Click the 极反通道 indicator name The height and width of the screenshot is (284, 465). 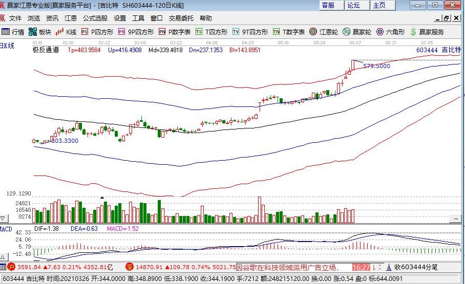pos(46,50)
